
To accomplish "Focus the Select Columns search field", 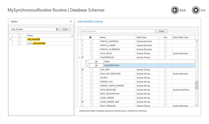I will click(117, 31).
